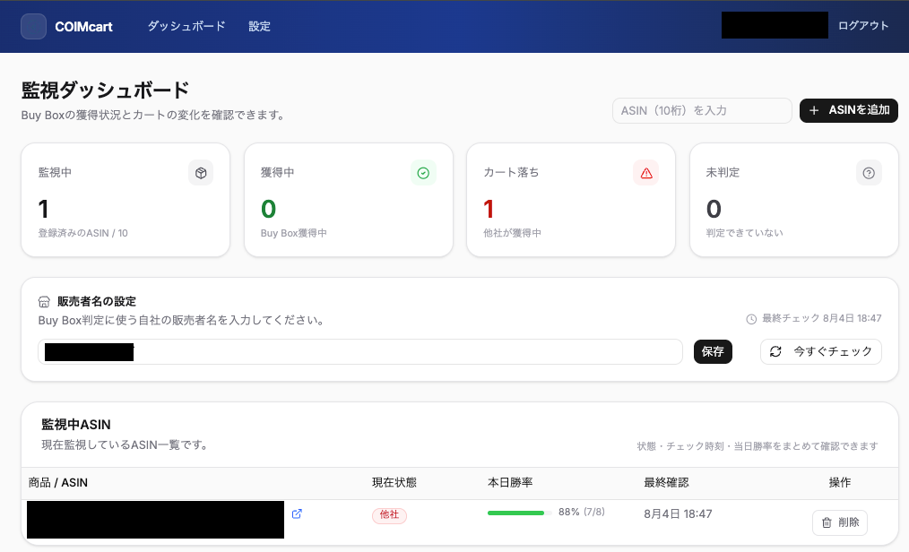Click the 現在状態 column header
The image size is (909, 552).
coord(394,482)
